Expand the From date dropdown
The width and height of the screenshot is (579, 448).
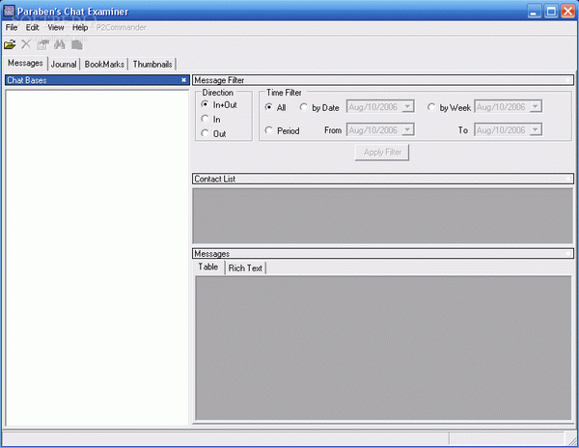pos(407,129)
